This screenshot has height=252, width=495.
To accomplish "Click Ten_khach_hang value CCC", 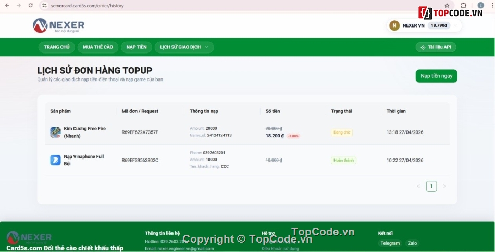I will pyautogui.click(x=225, y=166).
